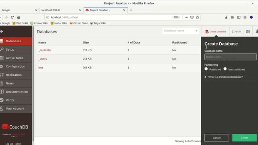This screenshot has height=145, width=258.
Task: Open Your Account in the sidebar
Action: [x=16, y=108]
